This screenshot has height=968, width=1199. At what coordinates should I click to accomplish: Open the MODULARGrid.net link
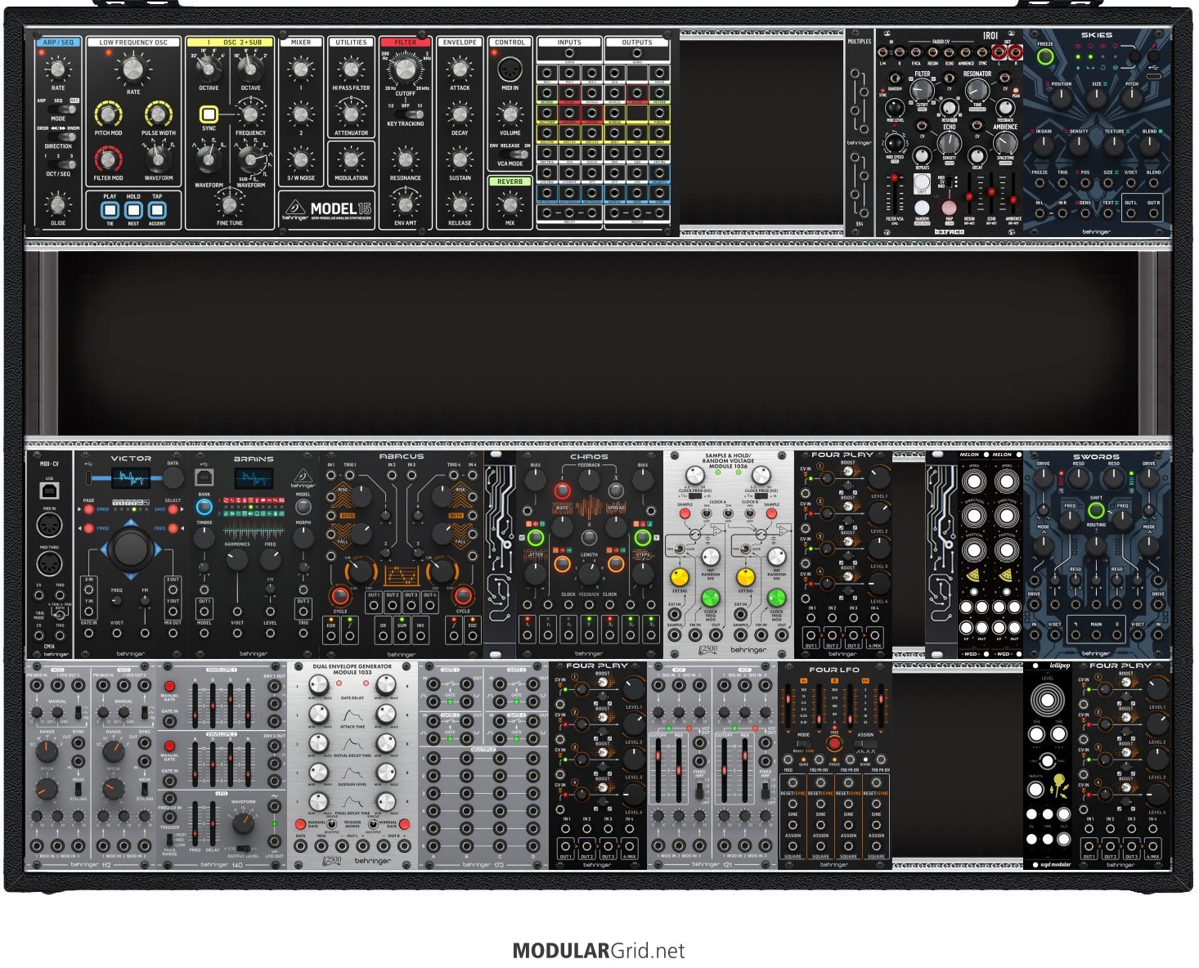(599, 951)
